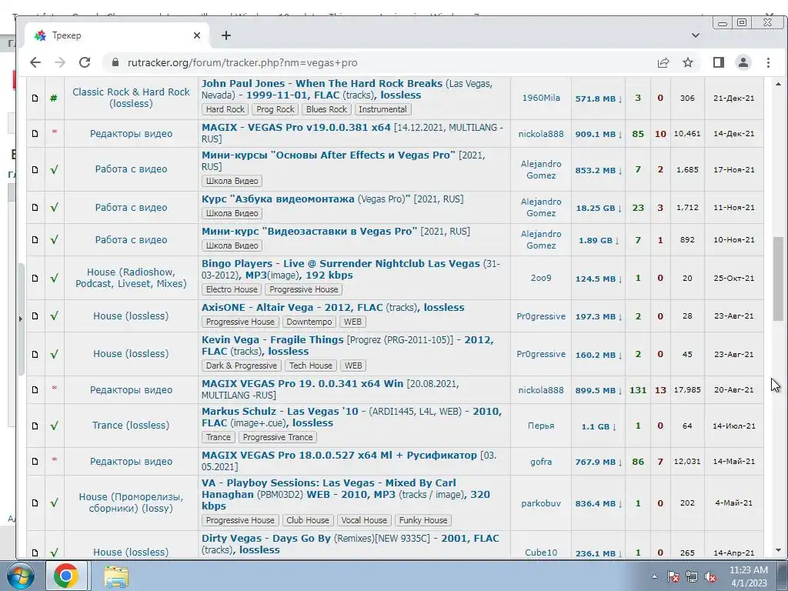The height and width of the screenshot is (591, 788).
Task: Download the 18.25 GB torrent
Action: [599, 208]
